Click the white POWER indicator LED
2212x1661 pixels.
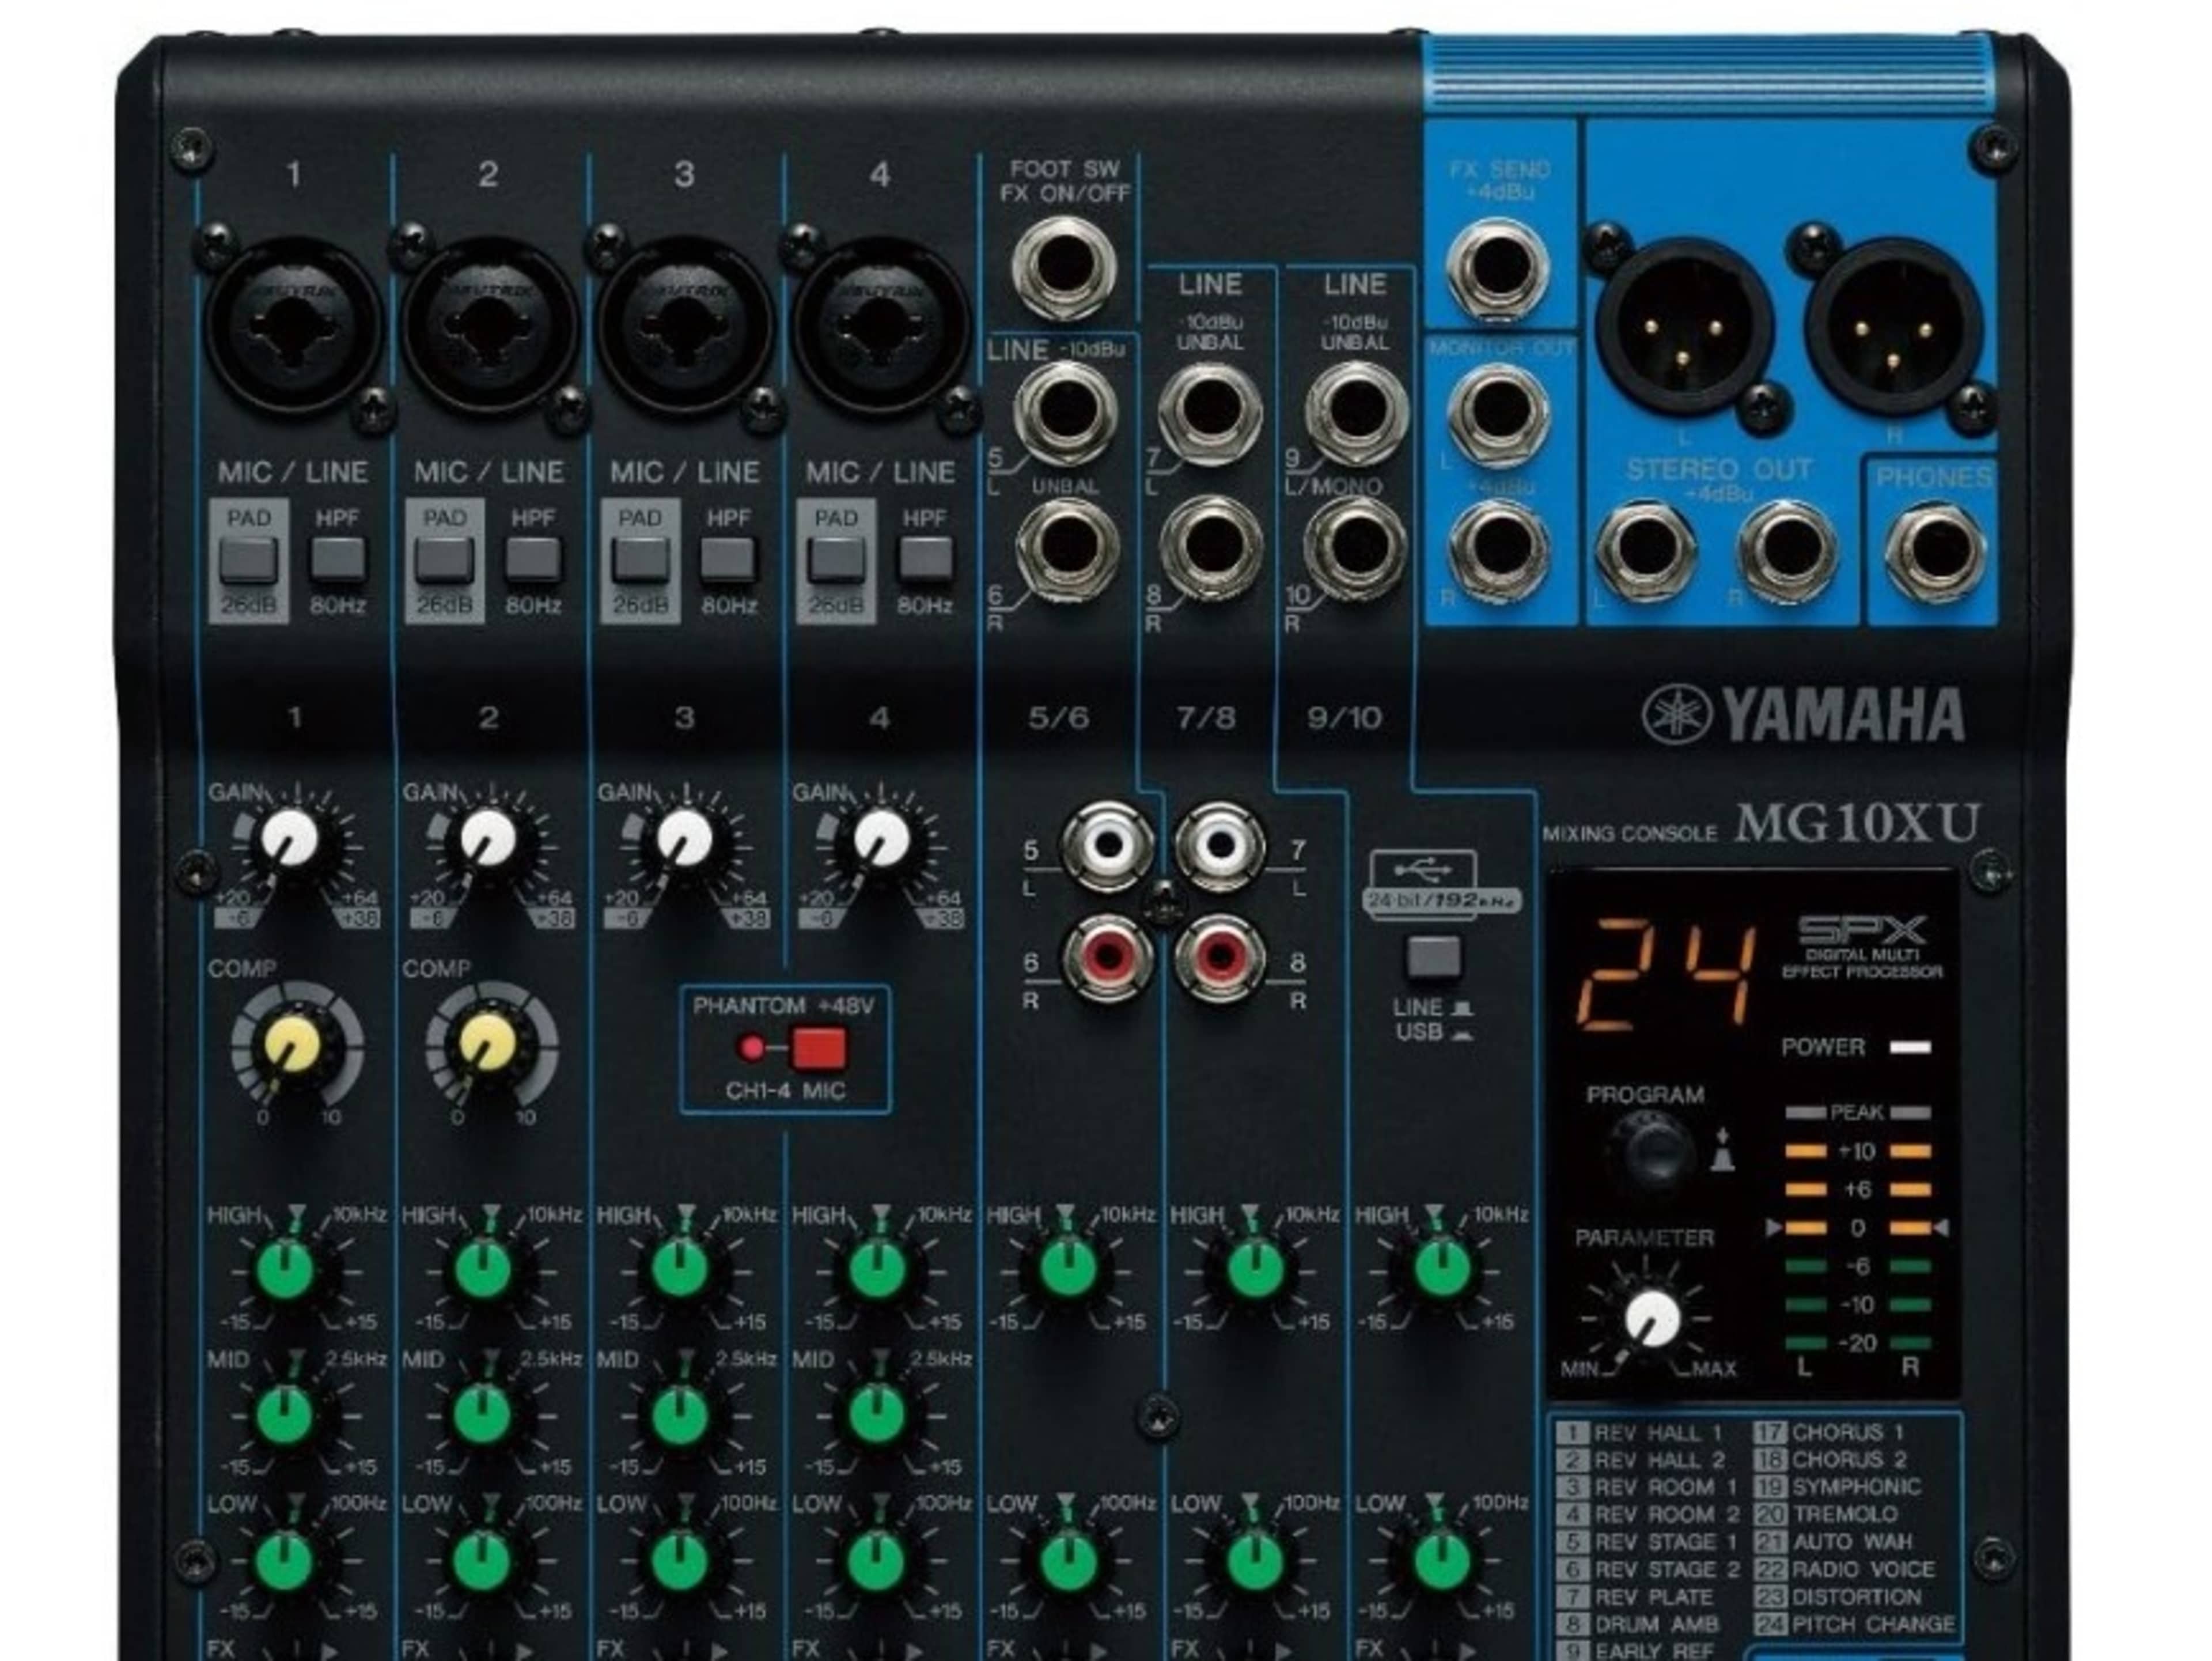[x=1910, y=1047]
